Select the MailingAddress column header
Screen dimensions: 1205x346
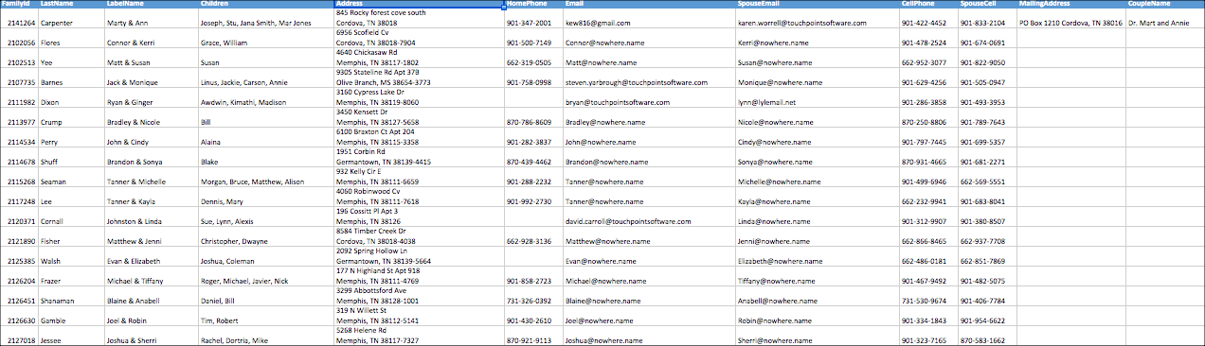click(1071, 5)
